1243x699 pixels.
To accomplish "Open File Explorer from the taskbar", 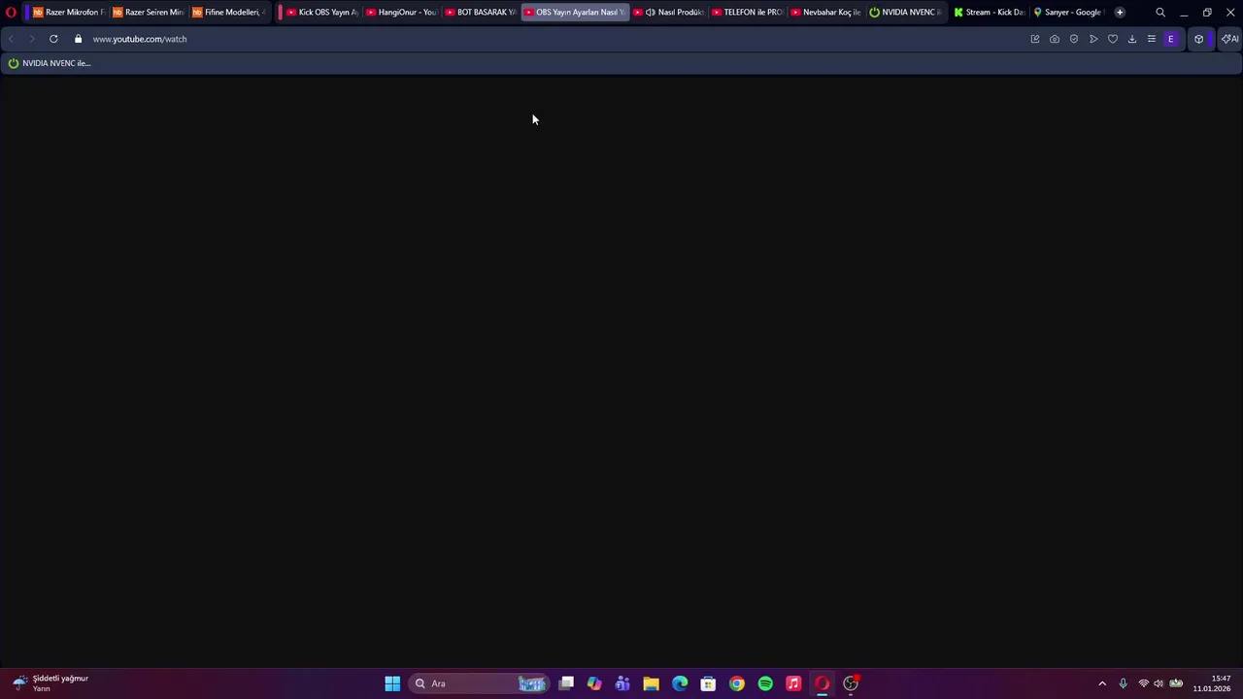I will coord(651,683).
